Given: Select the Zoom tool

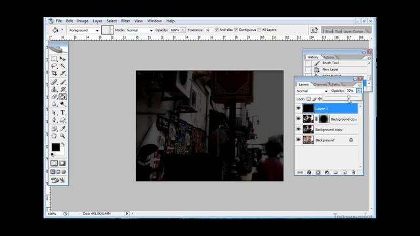Looking at the screenshot, I should click(63, 136).
